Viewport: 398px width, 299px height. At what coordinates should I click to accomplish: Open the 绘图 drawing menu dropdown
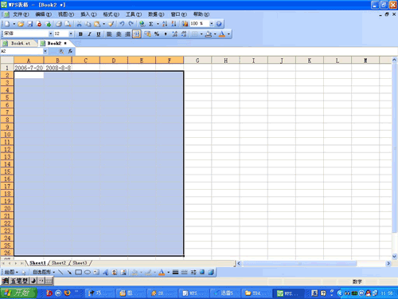coord(11,272)
